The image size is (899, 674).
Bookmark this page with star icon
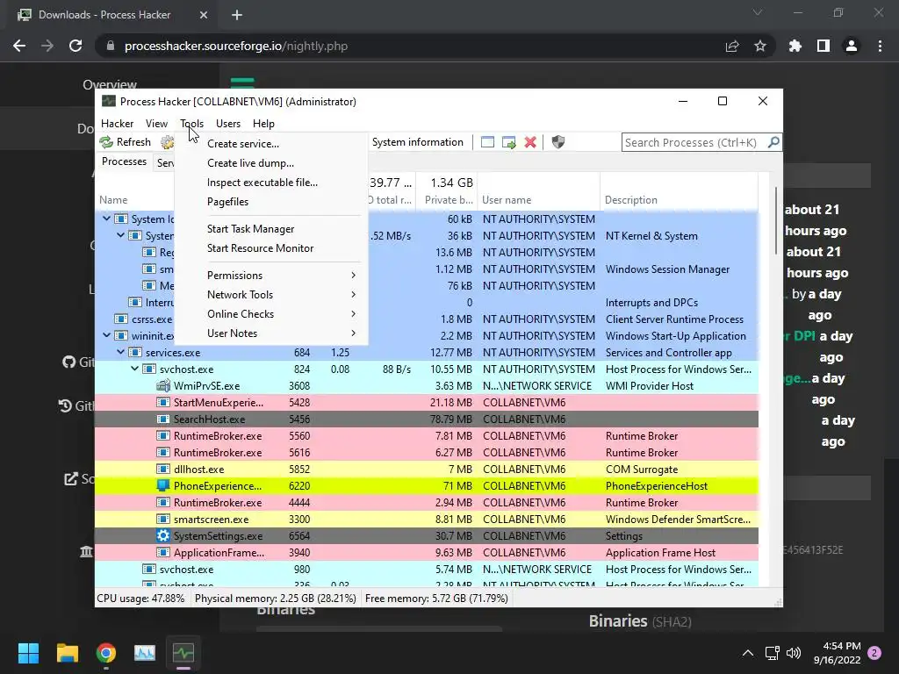point(760,46)
